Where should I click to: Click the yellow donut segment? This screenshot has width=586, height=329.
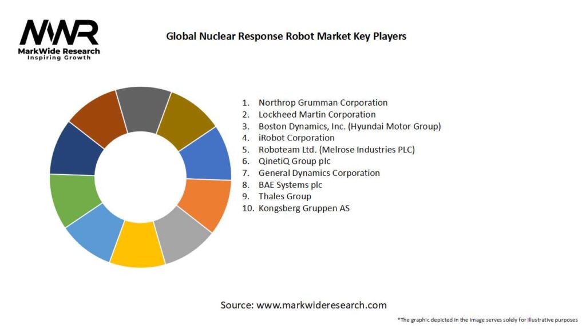coord(137,246)
